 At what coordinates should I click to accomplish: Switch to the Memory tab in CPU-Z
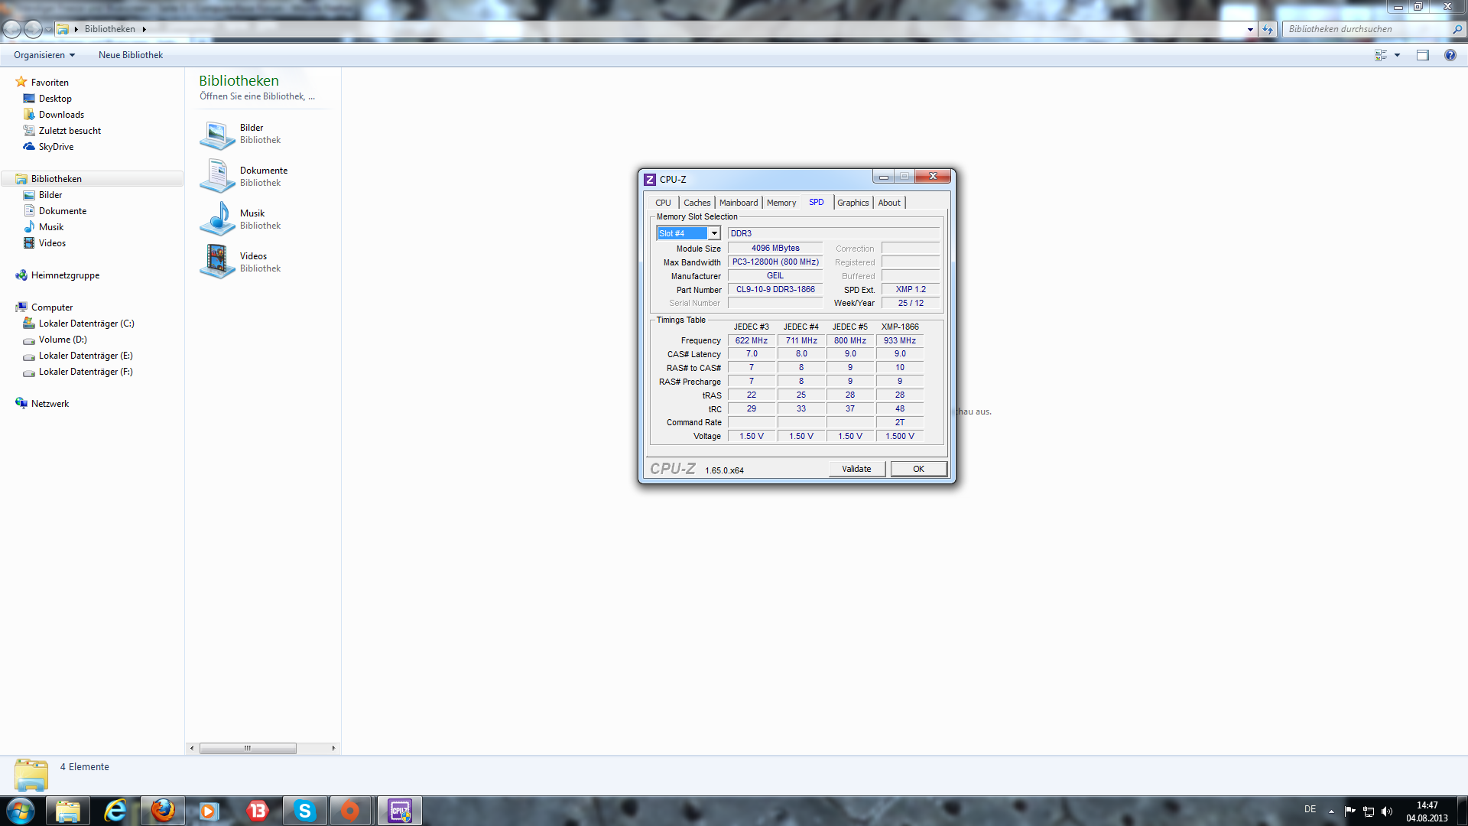click(781, 203)
